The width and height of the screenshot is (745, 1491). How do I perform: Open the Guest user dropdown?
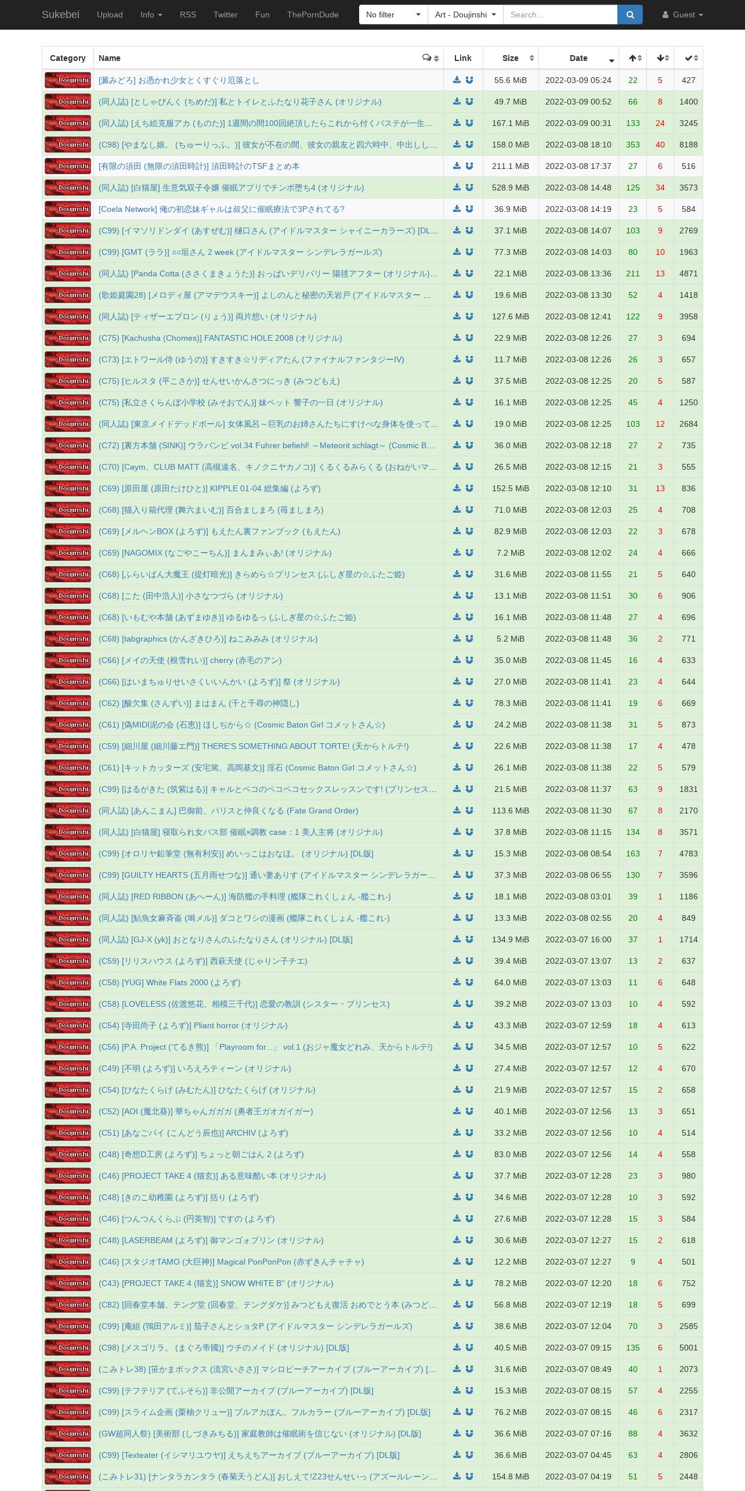tap(683, 15)
